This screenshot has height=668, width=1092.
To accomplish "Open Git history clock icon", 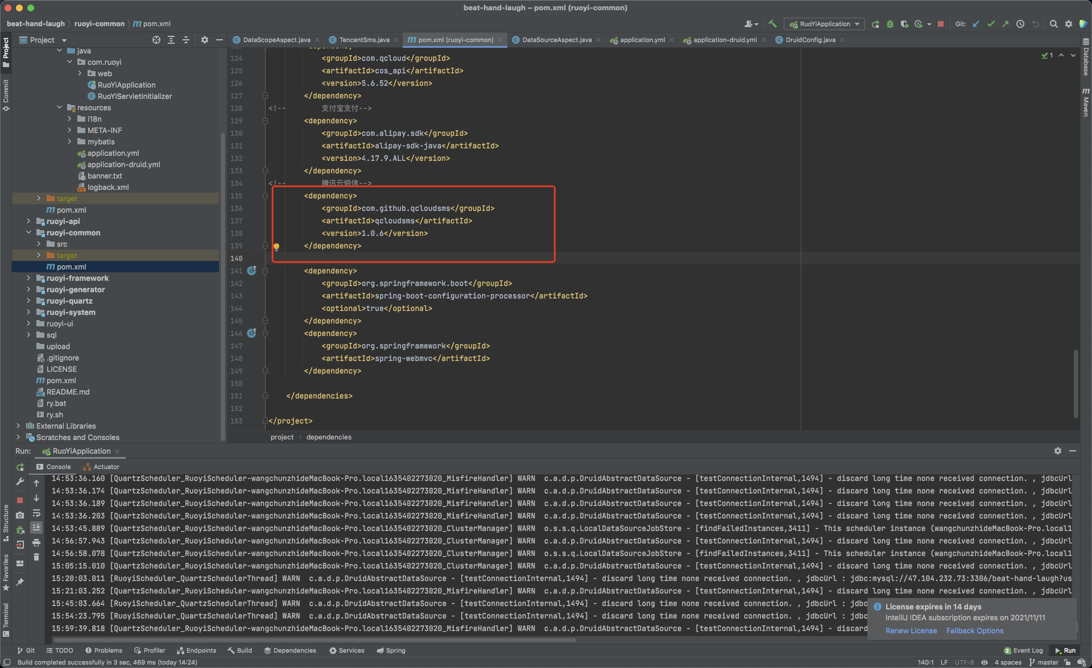I will click(1020, 24).
